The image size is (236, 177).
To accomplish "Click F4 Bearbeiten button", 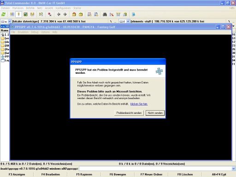I will [51, 175].
